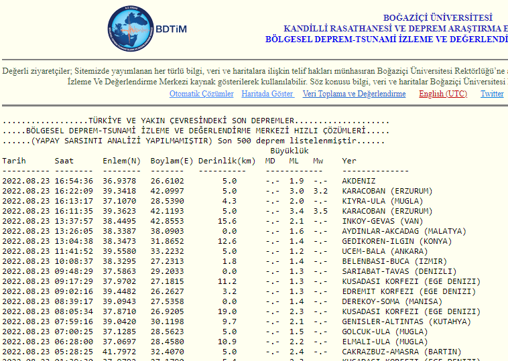Click the Kandilli Rasathanesi heading line
Image resolution: width=508 pixels, height=361 pixels.
[x=395, y=28]
